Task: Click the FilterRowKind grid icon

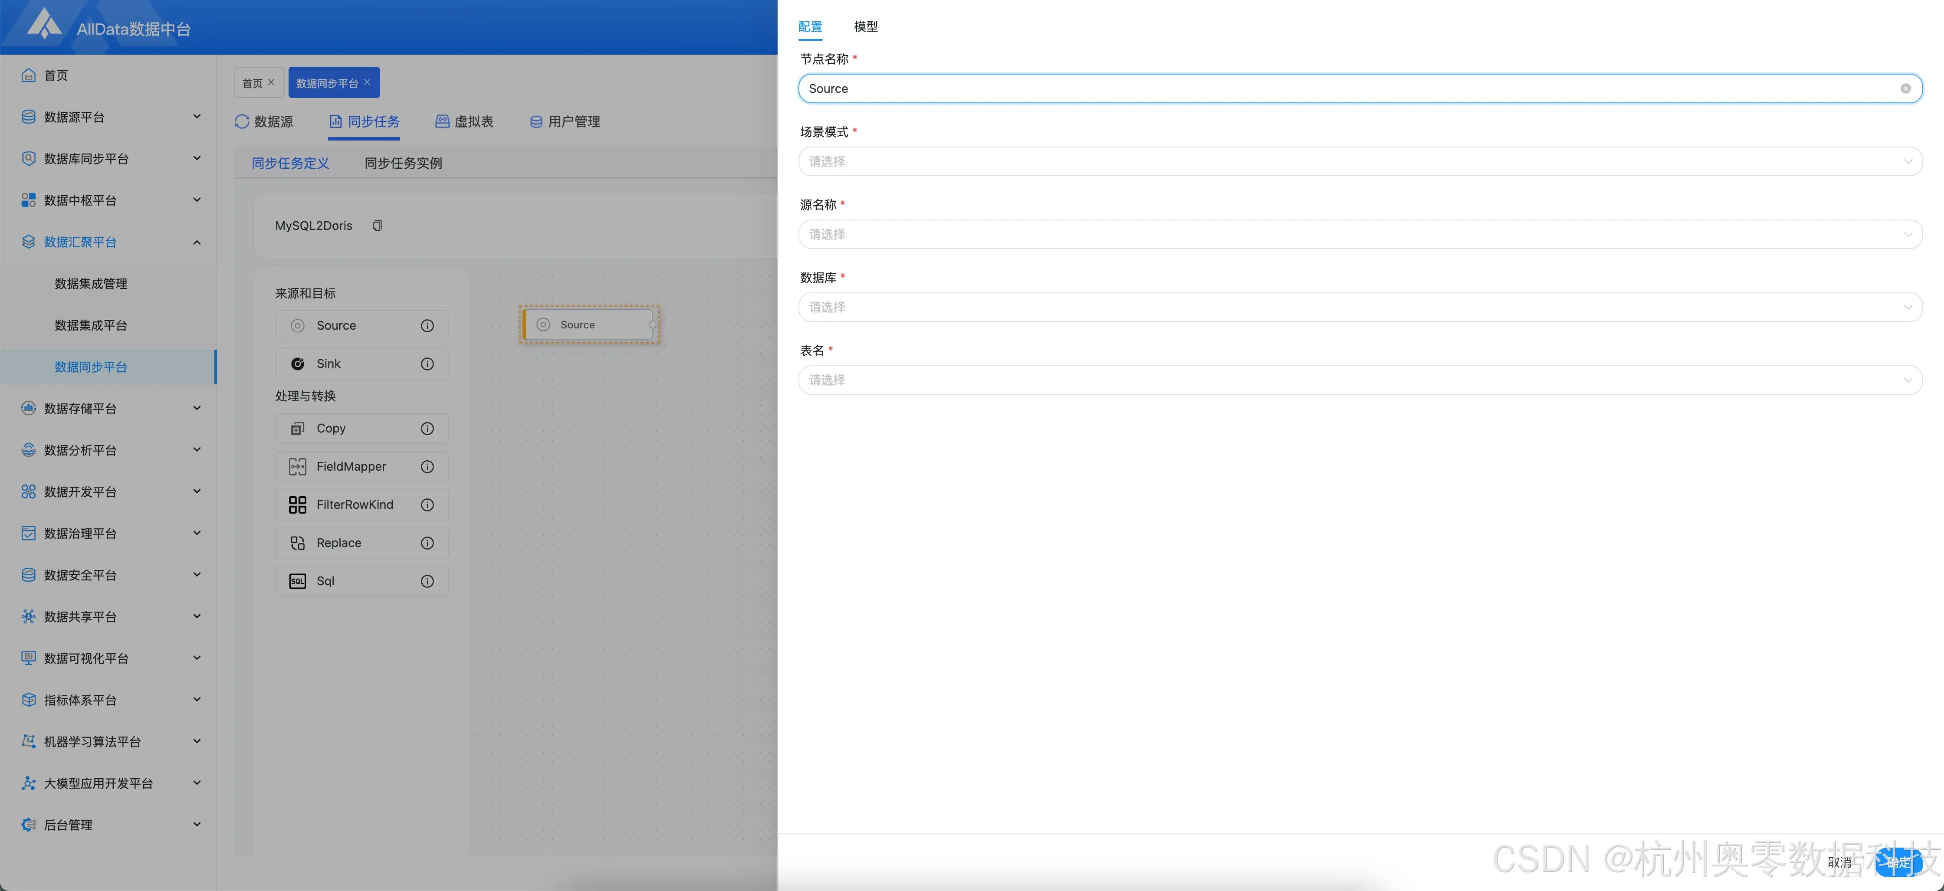Action: pyautogui.click(x=297, y=505)
